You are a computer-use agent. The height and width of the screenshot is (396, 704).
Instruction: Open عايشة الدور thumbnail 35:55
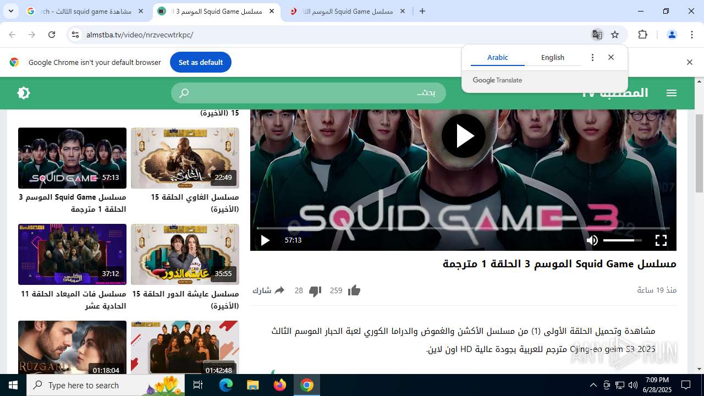pos(185,254)
